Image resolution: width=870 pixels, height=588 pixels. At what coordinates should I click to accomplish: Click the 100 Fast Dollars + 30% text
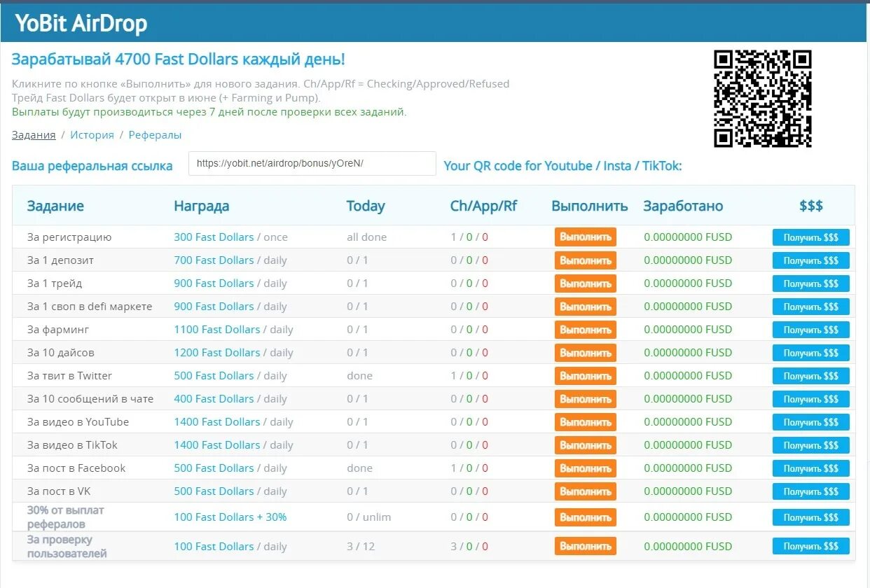coord(230,517)
